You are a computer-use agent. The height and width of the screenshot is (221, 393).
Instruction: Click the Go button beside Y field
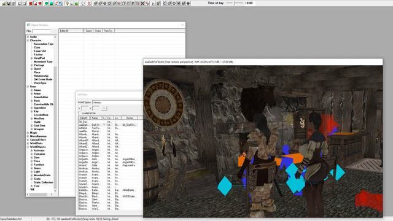point(104,108)
